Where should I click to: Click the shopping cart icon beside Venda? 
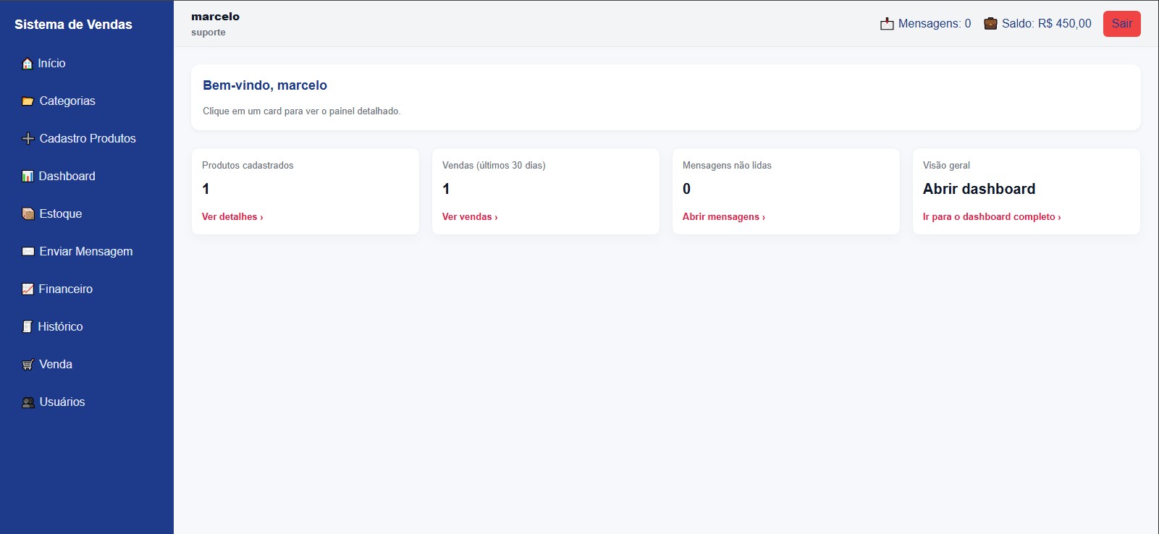tap(28, 365)
